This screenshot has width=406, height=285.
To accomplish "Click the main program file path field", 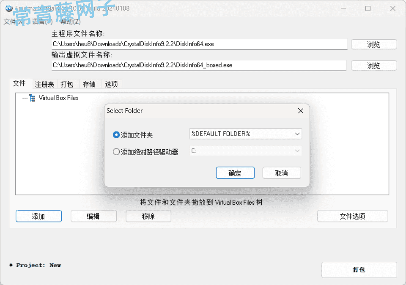I will [x=199, y=44].
